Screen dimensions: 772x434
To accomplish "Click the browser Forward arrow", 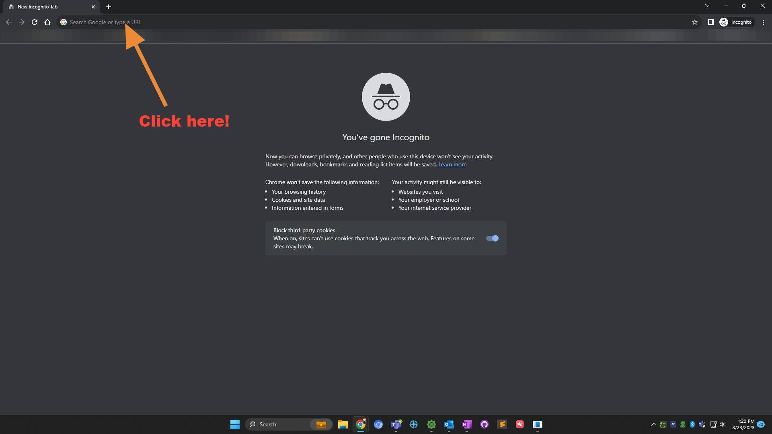I will coord(22,22).
